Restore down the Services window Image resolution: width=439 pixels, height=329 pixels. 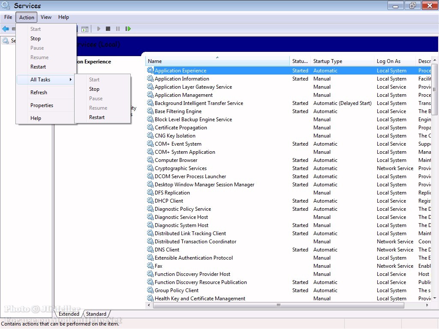[413, 6]
